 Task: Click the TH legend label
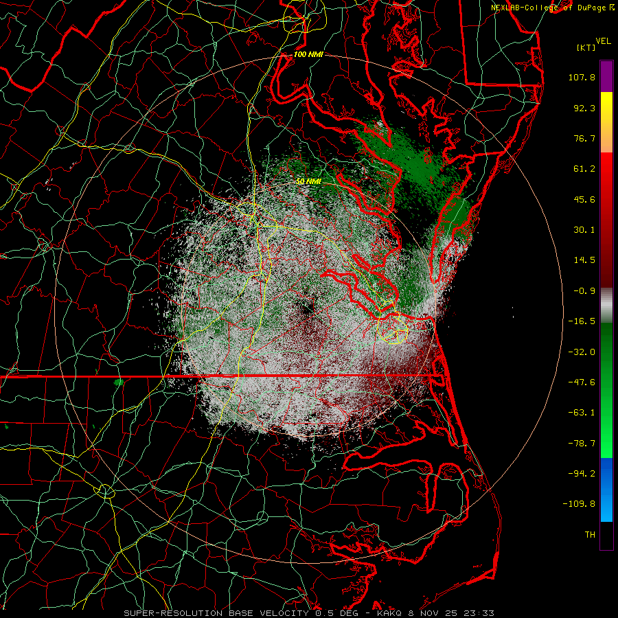590,535
